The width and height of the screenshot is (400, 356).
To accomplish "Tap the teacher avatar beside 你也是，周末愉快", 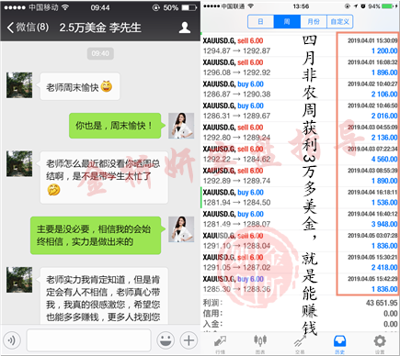I will point(181,126).
